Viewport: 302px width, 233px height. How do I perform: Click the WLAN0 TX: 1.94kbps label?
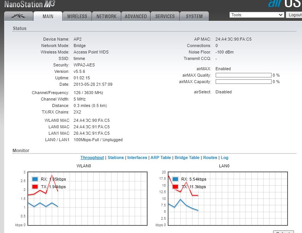click(53, 187)
